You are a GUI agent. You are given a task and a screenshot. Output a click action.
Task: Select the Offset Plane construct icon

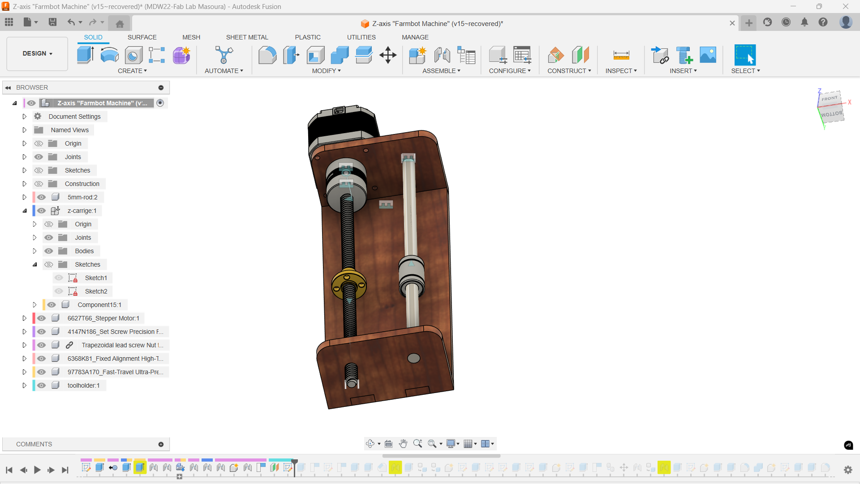coord(556,55)
